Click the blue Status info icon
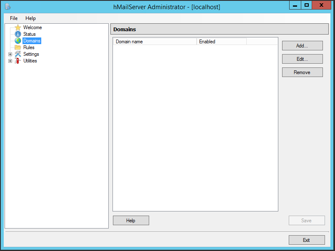 tap(18, 34)
